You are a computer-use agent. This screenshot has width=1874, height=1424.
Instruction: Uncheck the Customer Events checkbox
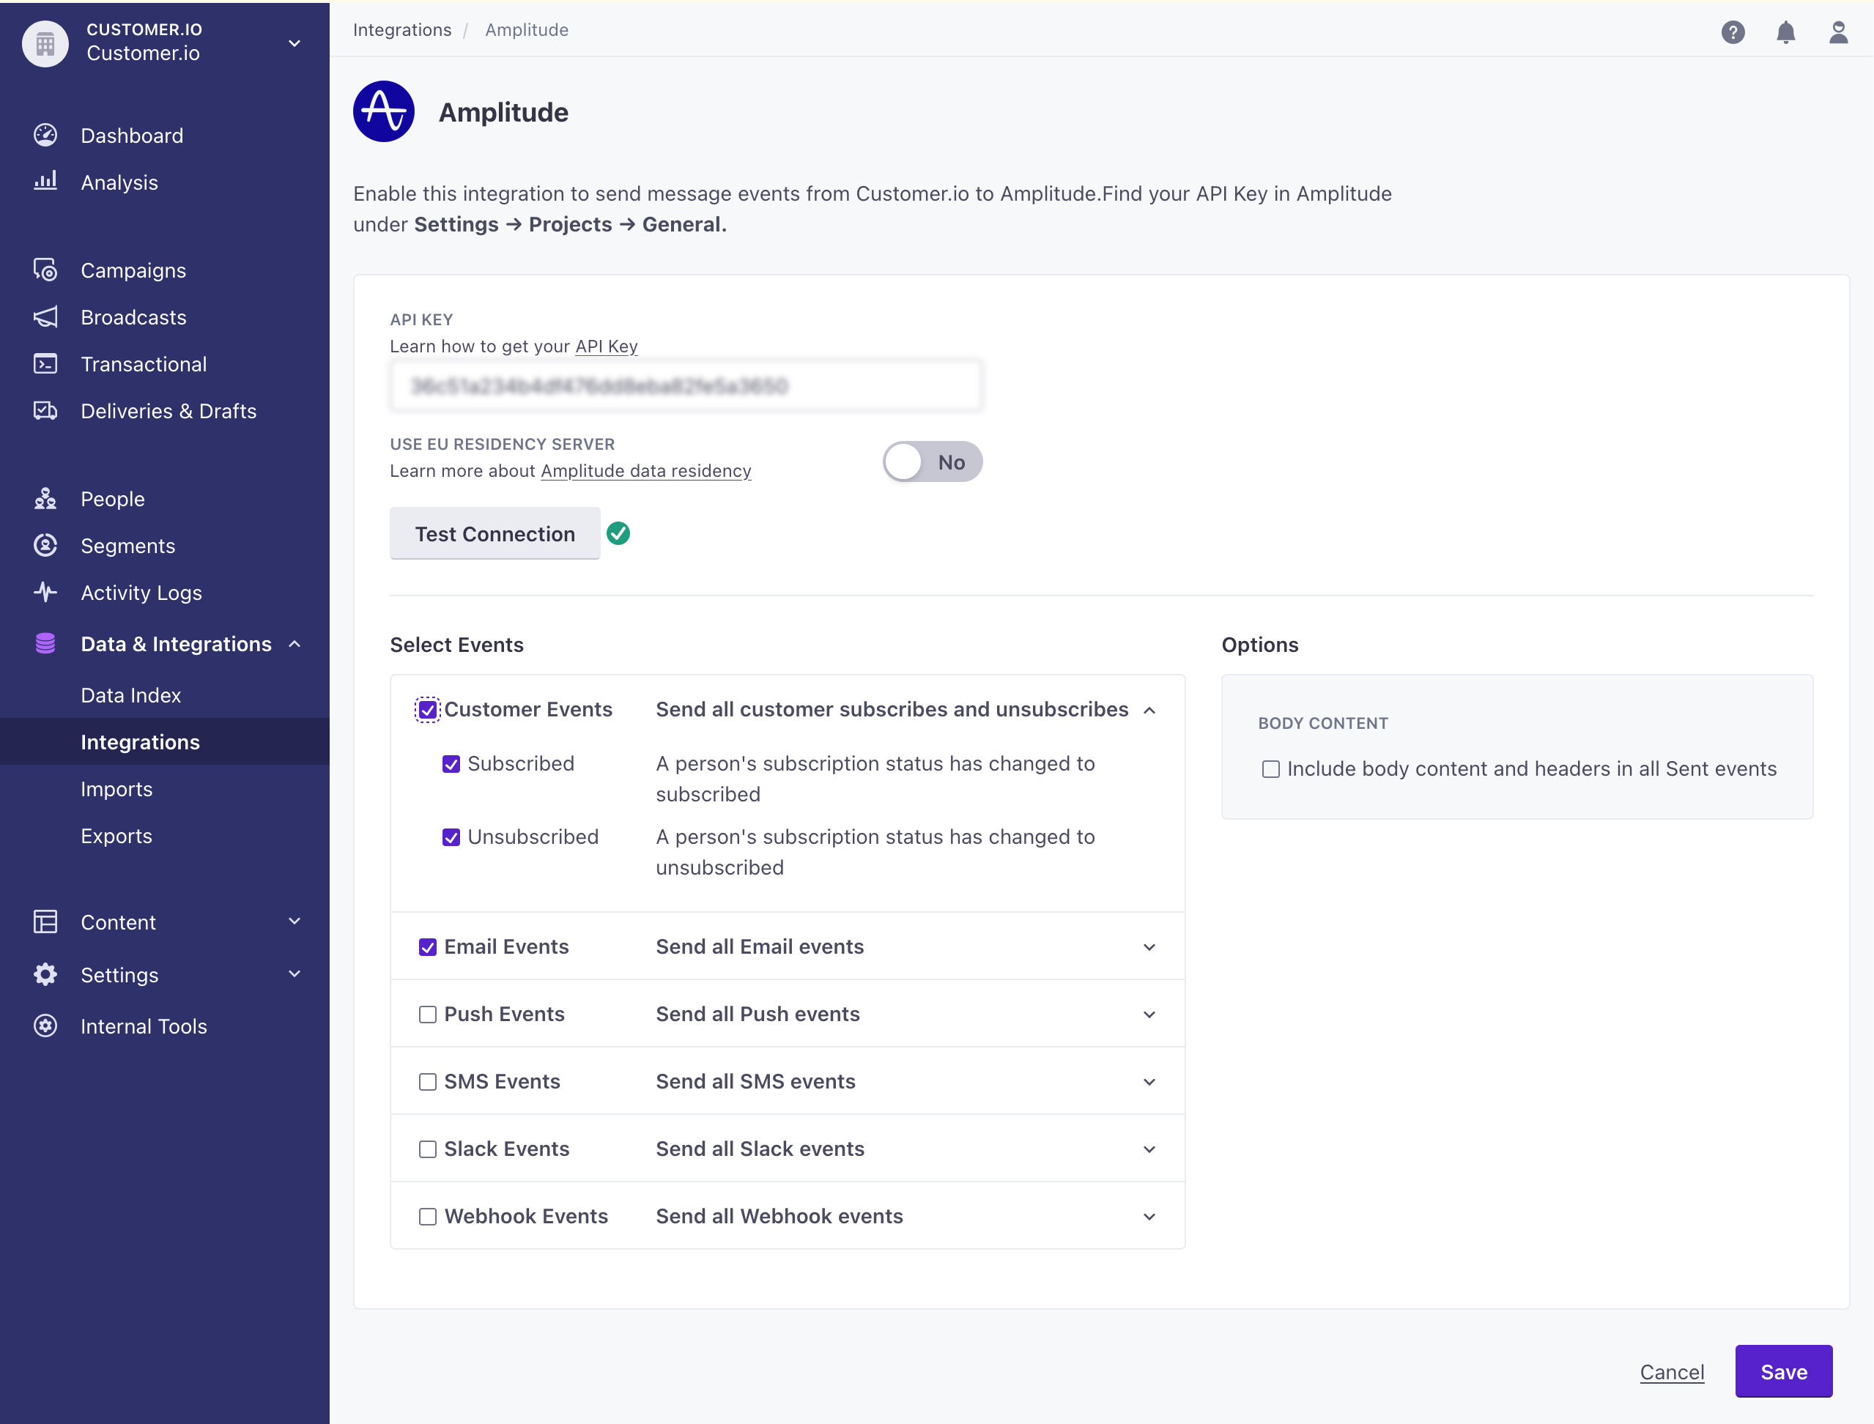[x=427, y=710]
